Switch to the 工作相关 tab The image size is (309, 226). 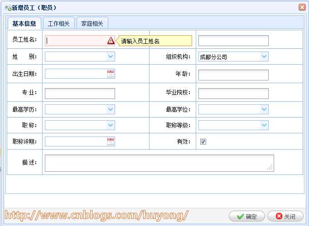59,24
